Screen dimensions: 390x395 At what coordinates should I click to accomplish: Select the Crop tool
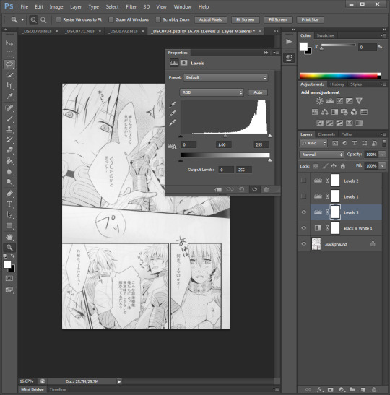tap(9, 86)
